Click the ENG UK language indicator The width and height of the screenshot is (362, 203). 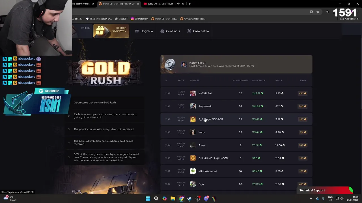click(x=330, y=198)
